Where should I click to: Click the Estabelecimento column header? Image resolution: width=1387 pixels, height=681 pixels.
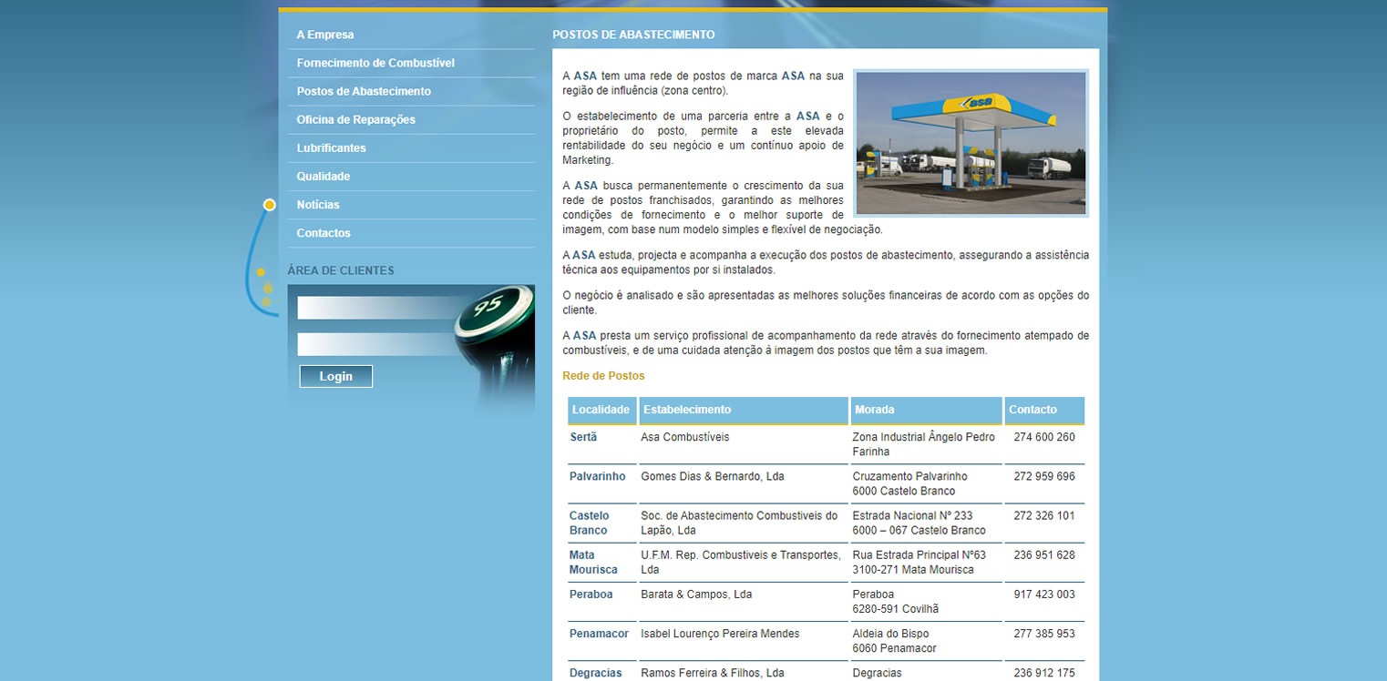744,411
